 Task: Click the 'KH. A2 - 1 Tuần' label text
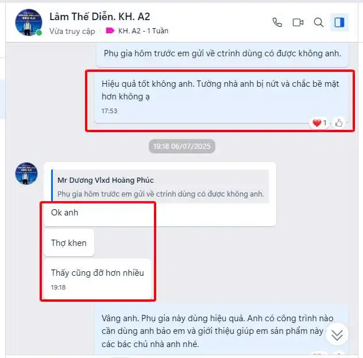(x=143, y=31)
